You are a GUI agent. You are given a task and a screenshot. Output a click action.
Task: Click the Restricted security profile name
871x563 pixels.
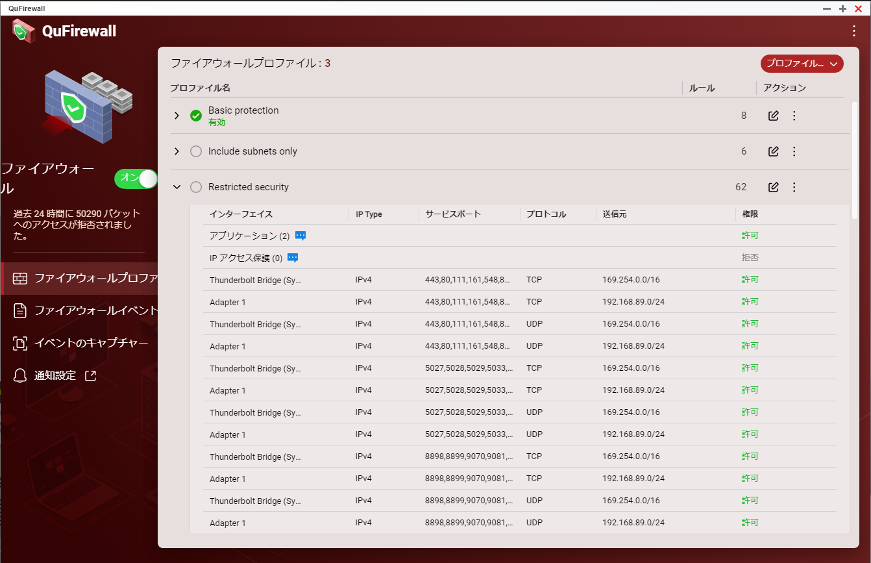(x=249, y=187)
